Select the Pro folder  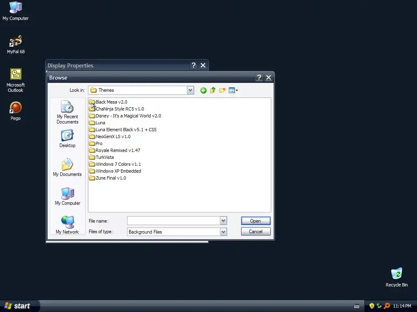(96, 143)
